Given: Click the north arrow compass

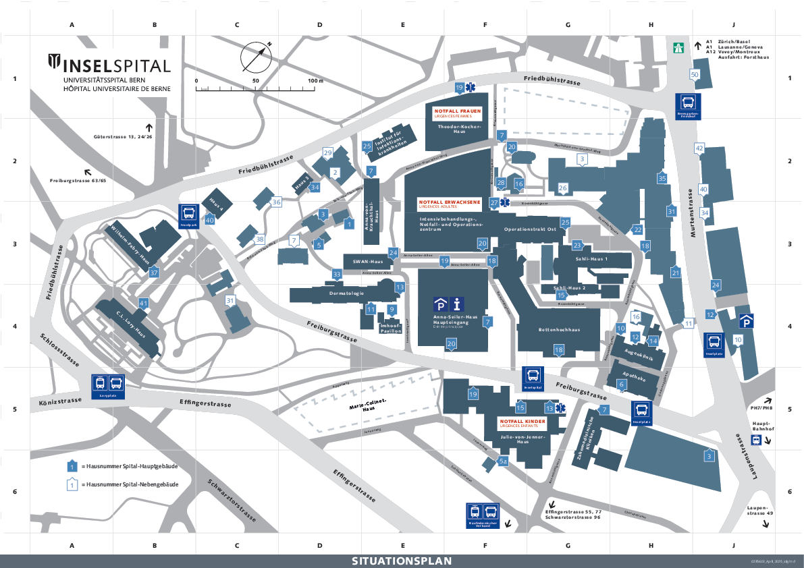Looking at the screenshot, I should point(256,57).
